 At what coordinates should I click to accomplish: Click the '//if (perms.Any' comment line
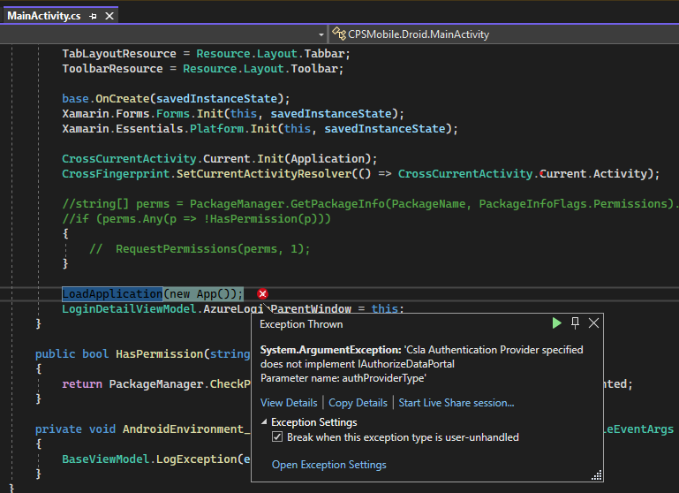[197, 218]
